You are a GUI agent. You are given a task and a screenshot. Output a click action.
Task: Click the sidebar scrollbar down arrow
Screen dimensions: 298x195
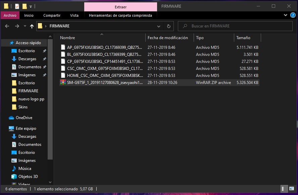point(50,182)
